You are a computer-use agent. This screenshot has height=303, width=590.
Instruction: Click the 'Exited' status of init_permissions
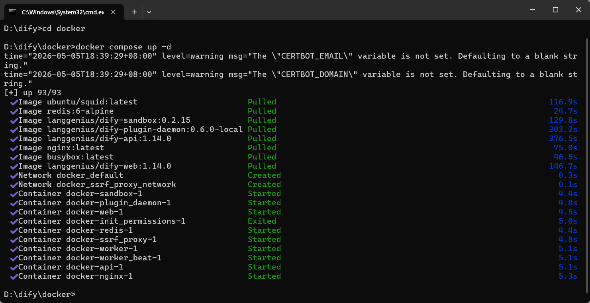(262, 221)
